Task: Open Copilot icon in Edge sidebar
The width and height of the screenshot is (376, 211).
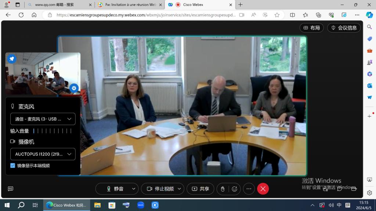Action: tap(369, 15)
